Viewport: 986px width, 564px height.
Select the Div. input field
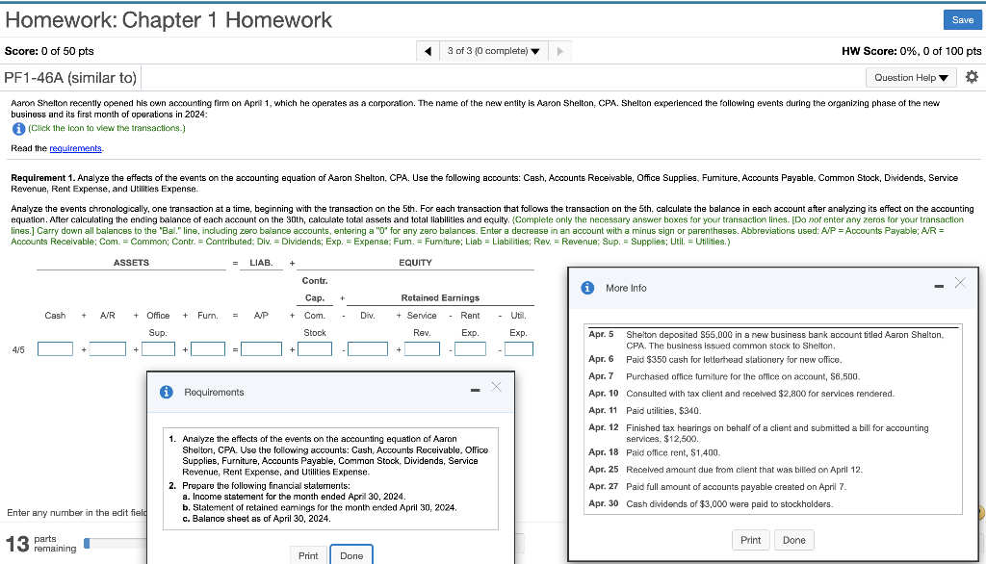368,349
